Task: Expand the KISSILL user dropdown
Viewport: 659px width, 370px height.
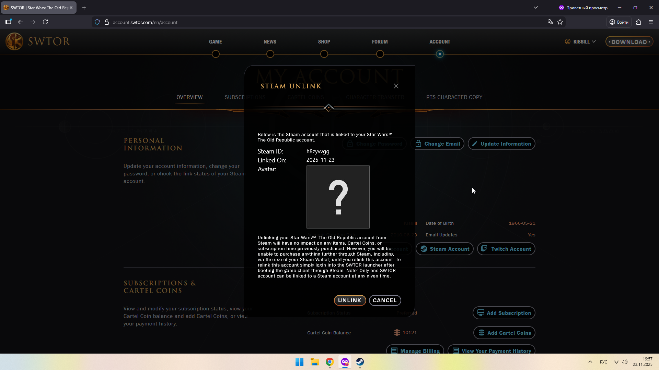Action: (581, 41)
